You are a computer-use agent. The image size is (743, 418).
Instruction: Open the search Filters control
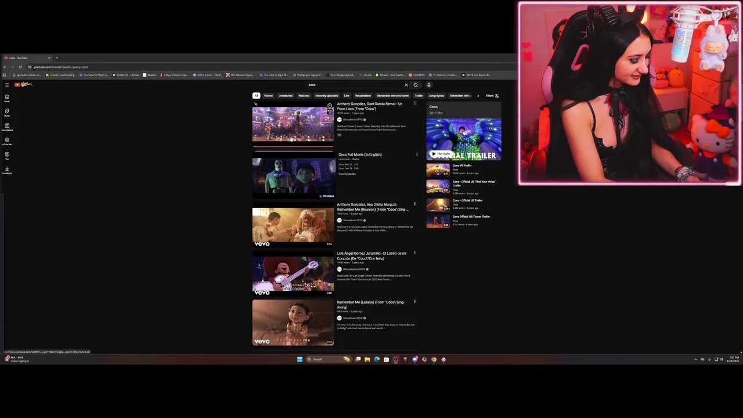pyautogui.click(x=492, y=96)
